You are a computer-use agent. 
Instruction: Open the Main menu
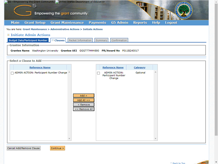click(x=15, y=23)
